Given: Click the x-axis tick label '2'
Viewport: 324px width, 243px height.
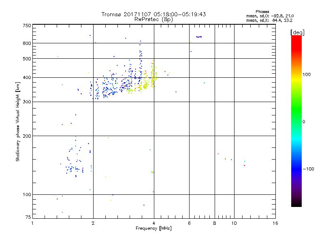Looking at the screenshot, I should tap(93, 223).
